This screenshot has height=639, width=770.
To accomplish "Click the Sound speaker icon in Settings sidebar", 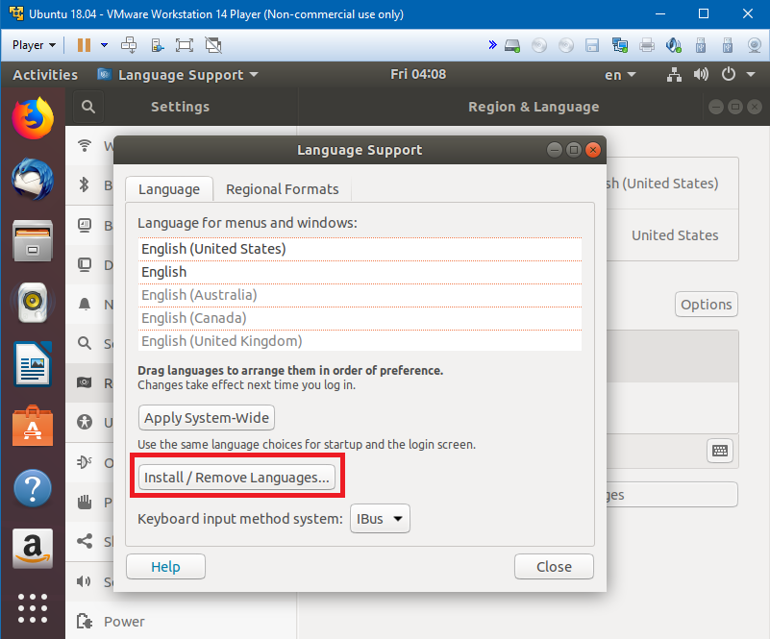I will 85,581.
